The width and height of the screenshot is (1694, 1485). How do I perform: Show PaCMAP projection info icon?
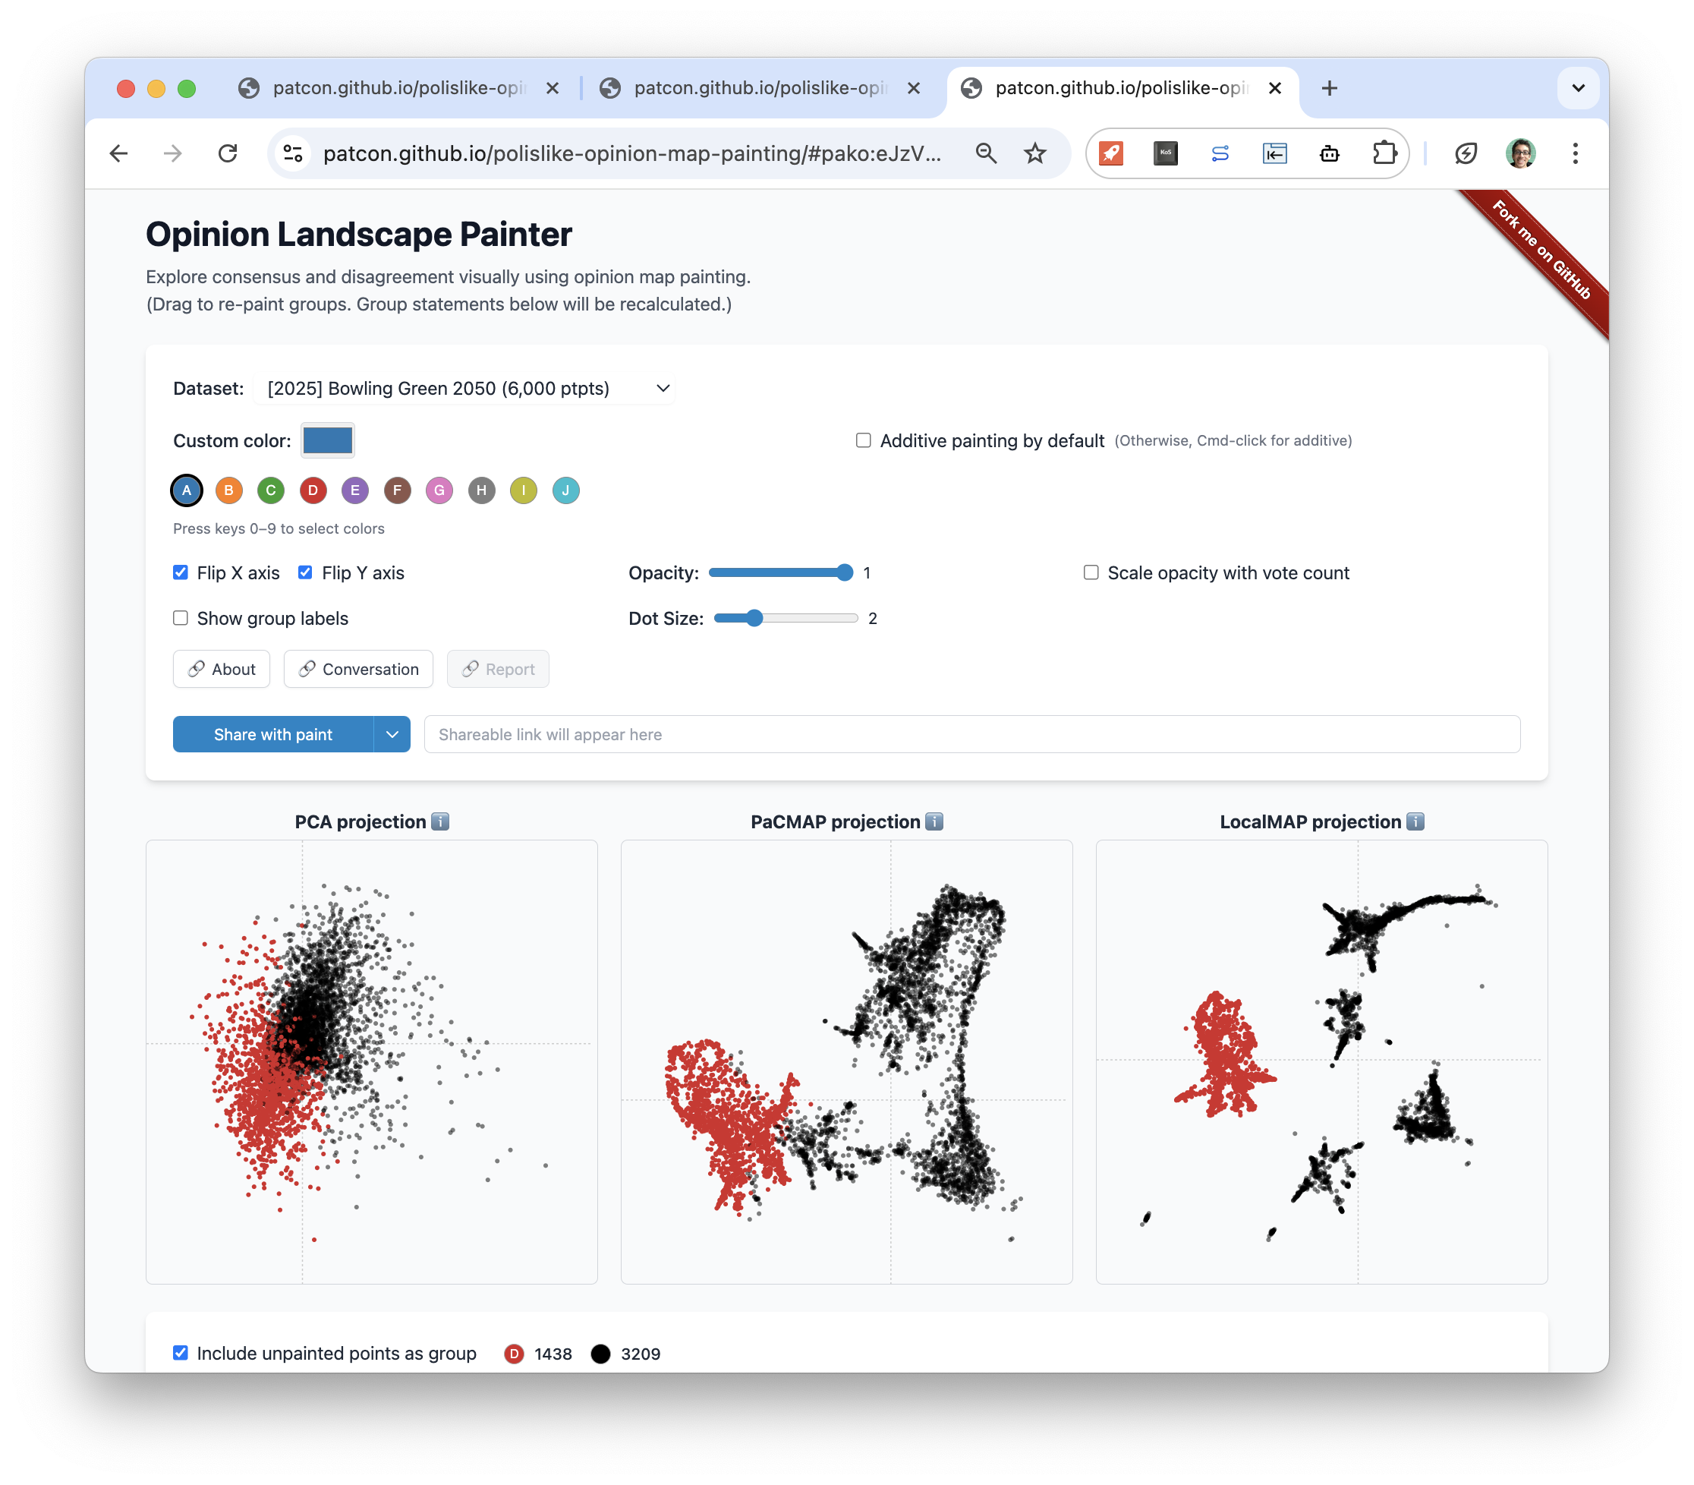934,821
